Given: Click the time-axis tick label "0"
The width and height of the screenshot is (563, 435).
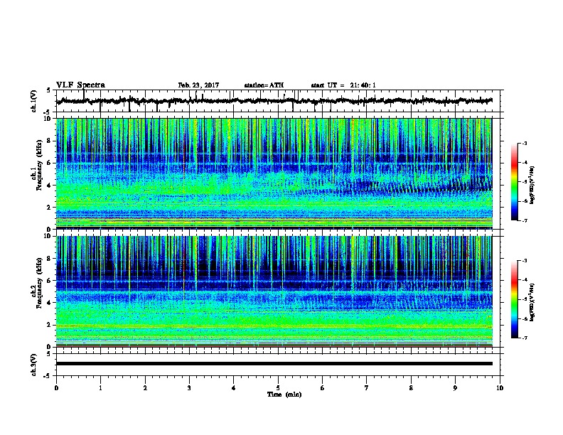Looking at the screenshot, I should coord(56,388).
